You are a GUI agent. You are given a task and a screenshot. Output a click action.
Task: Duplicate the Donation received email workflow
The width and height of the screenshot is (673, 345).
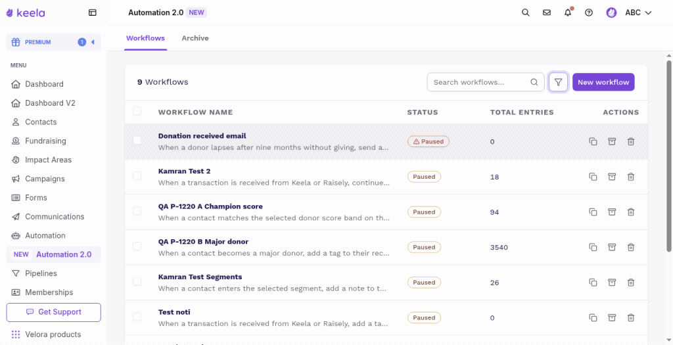[x=593, y=141]
